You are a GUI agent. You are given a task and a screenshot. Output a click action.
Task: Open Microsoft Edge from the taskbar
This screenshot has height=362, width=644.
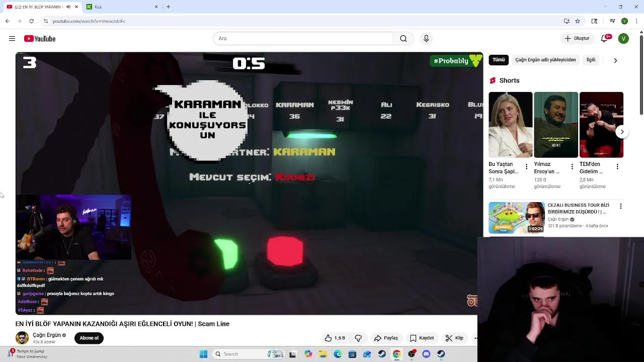(338, 354)
